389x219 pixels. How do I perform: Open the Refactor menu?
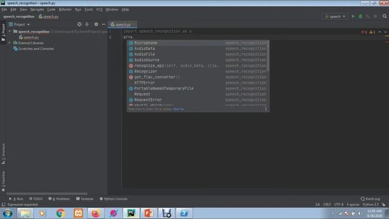coord(65,10)
